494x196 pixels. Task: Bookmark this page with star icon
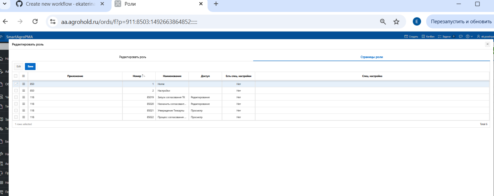pyautogui.click(x=396, y=22)
